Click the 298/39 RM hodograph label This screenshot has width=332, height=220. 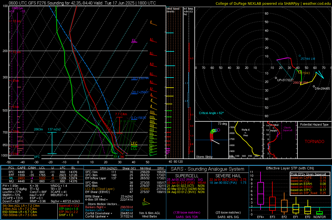[300, 83]
